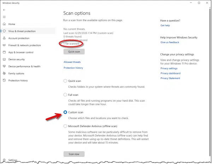Screen dimensions: 212x165
Task: Select Microsoft Defender Antivirus offline scan option
Action: (65, 126)
